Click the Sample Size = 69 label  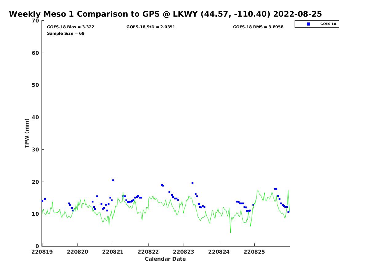[x=66, y=33]
